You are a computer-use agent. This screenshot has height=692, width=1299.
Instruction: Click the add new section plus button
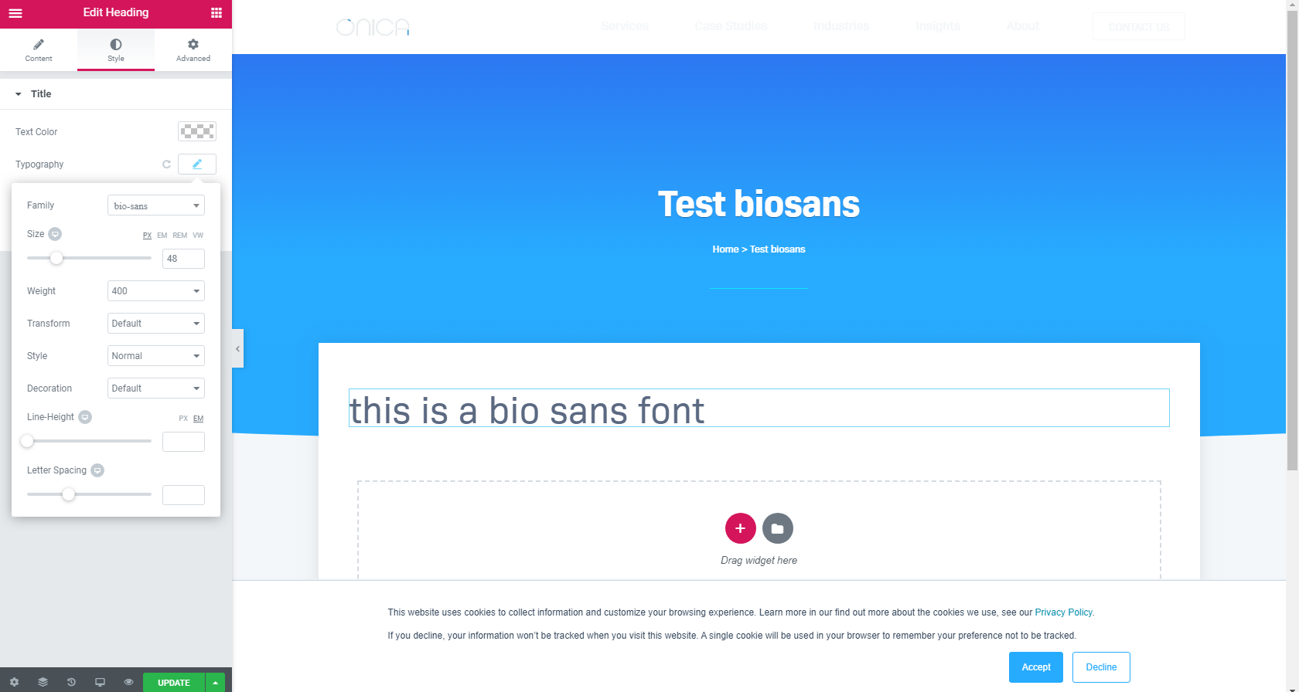click(x=740, y=528)
